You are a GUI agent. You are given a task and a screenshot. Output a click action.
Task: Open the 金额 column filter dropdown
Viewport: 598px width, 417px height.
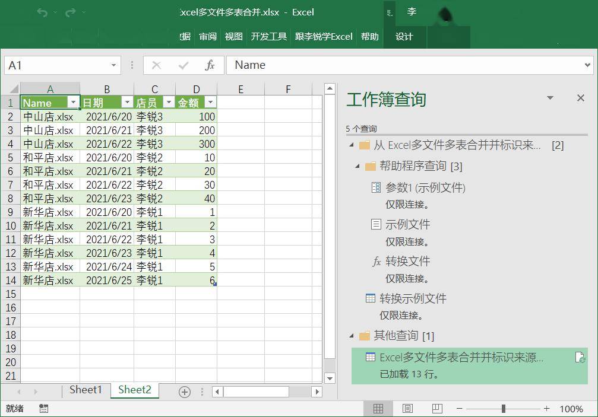tap(210, 102)
